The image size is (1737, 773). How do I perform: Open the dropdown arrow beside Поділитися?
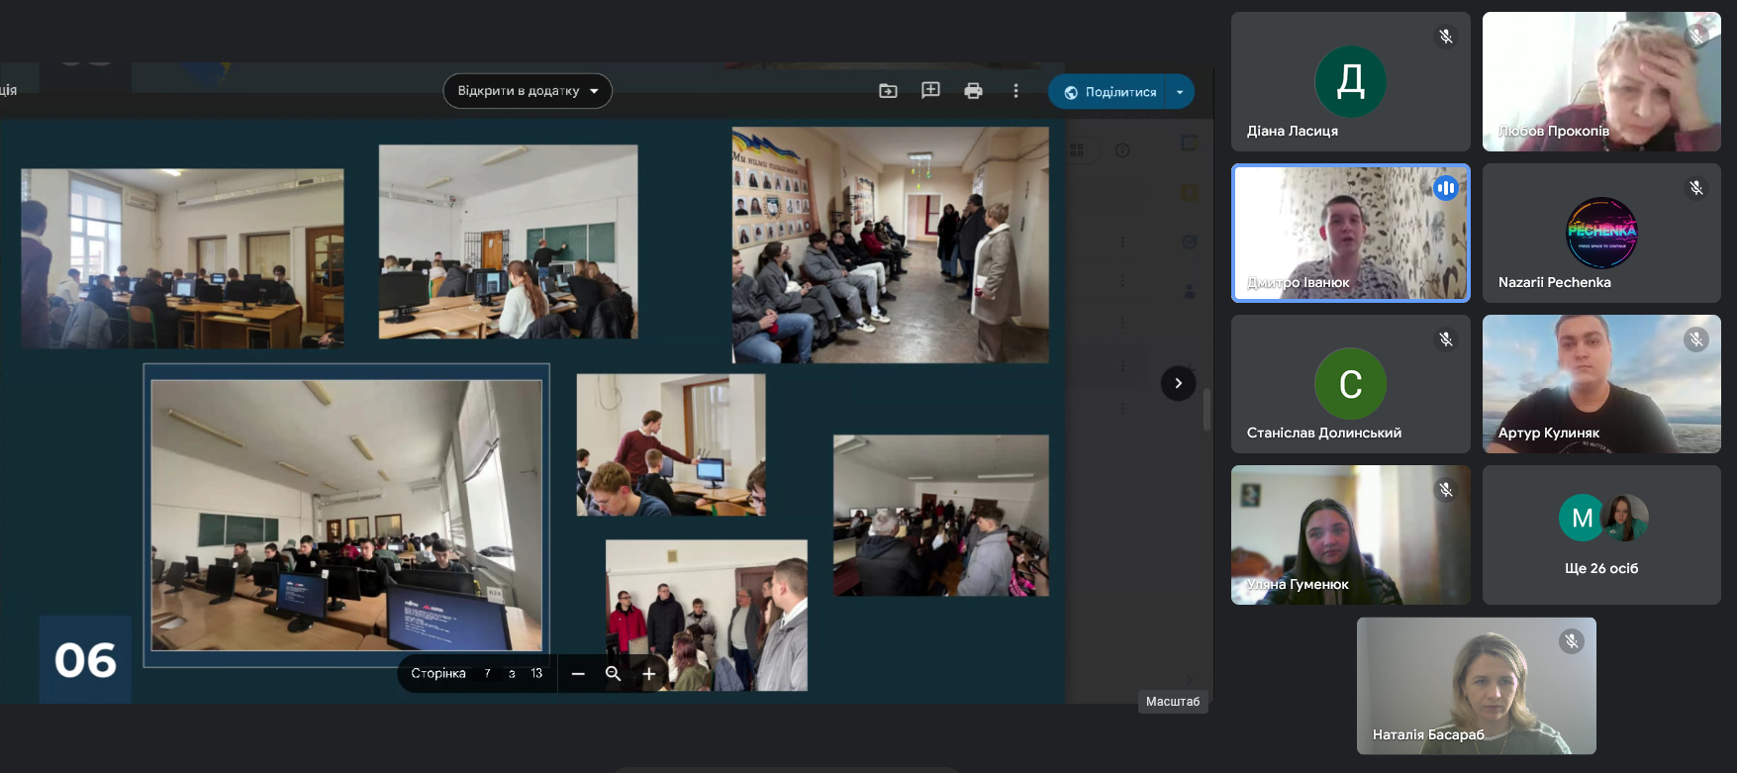pos(1180,92)
